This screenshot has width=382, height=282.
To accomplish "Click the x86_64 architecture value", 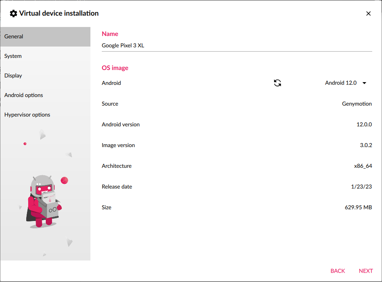I will click(363, 166).
